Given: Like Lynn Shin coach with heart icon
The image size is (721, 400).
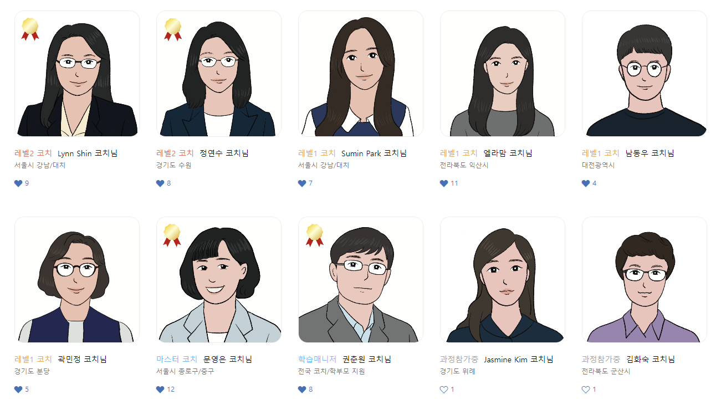Looking at the screenshot, I should point(18,183).
